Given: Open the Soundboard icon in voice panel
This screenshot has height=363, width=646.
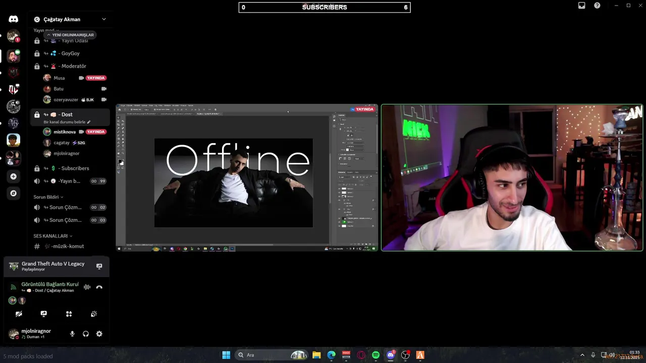Looking at the screenshot, I should pos(94,314).
